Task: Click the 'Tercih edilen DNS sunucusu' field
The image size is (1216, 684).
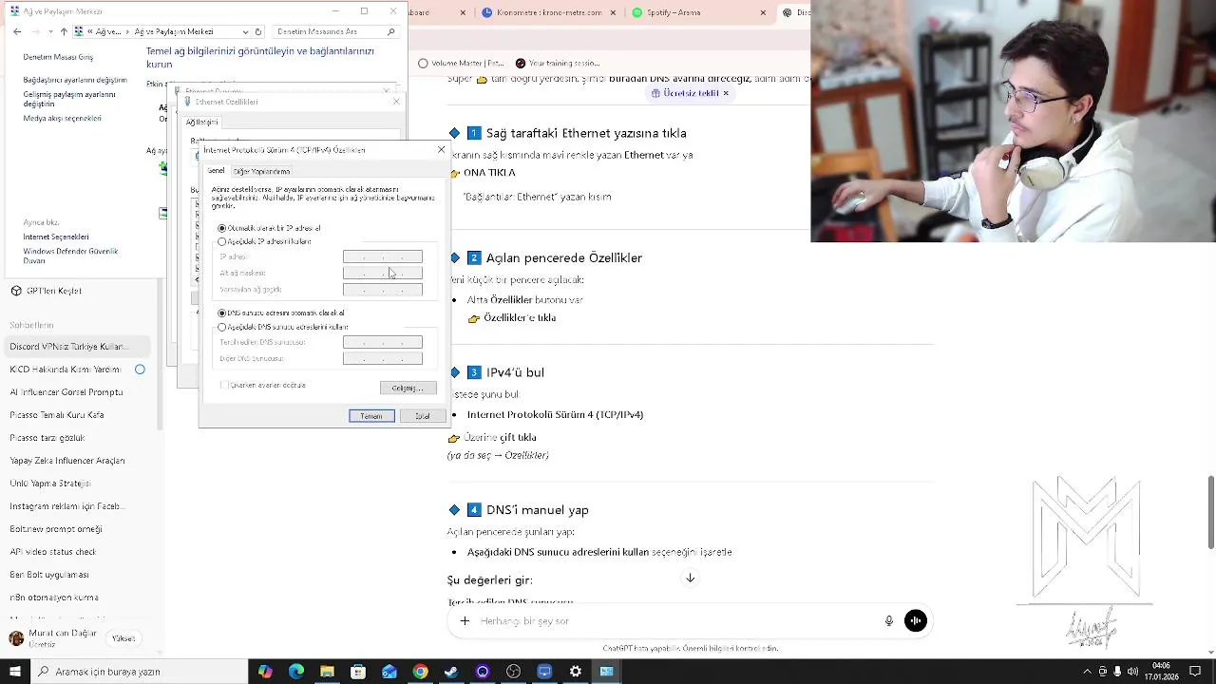Action: pyautogui.click(x=382, y=342)
